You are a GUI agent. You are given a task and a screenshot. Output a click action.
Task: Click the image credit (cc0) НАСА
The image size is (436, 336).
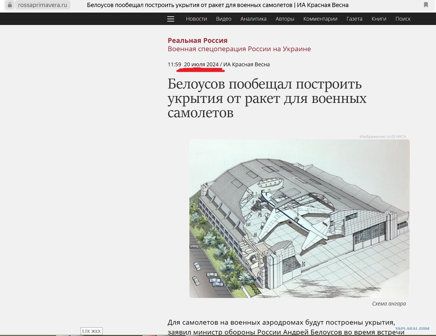tap(383, 137)
